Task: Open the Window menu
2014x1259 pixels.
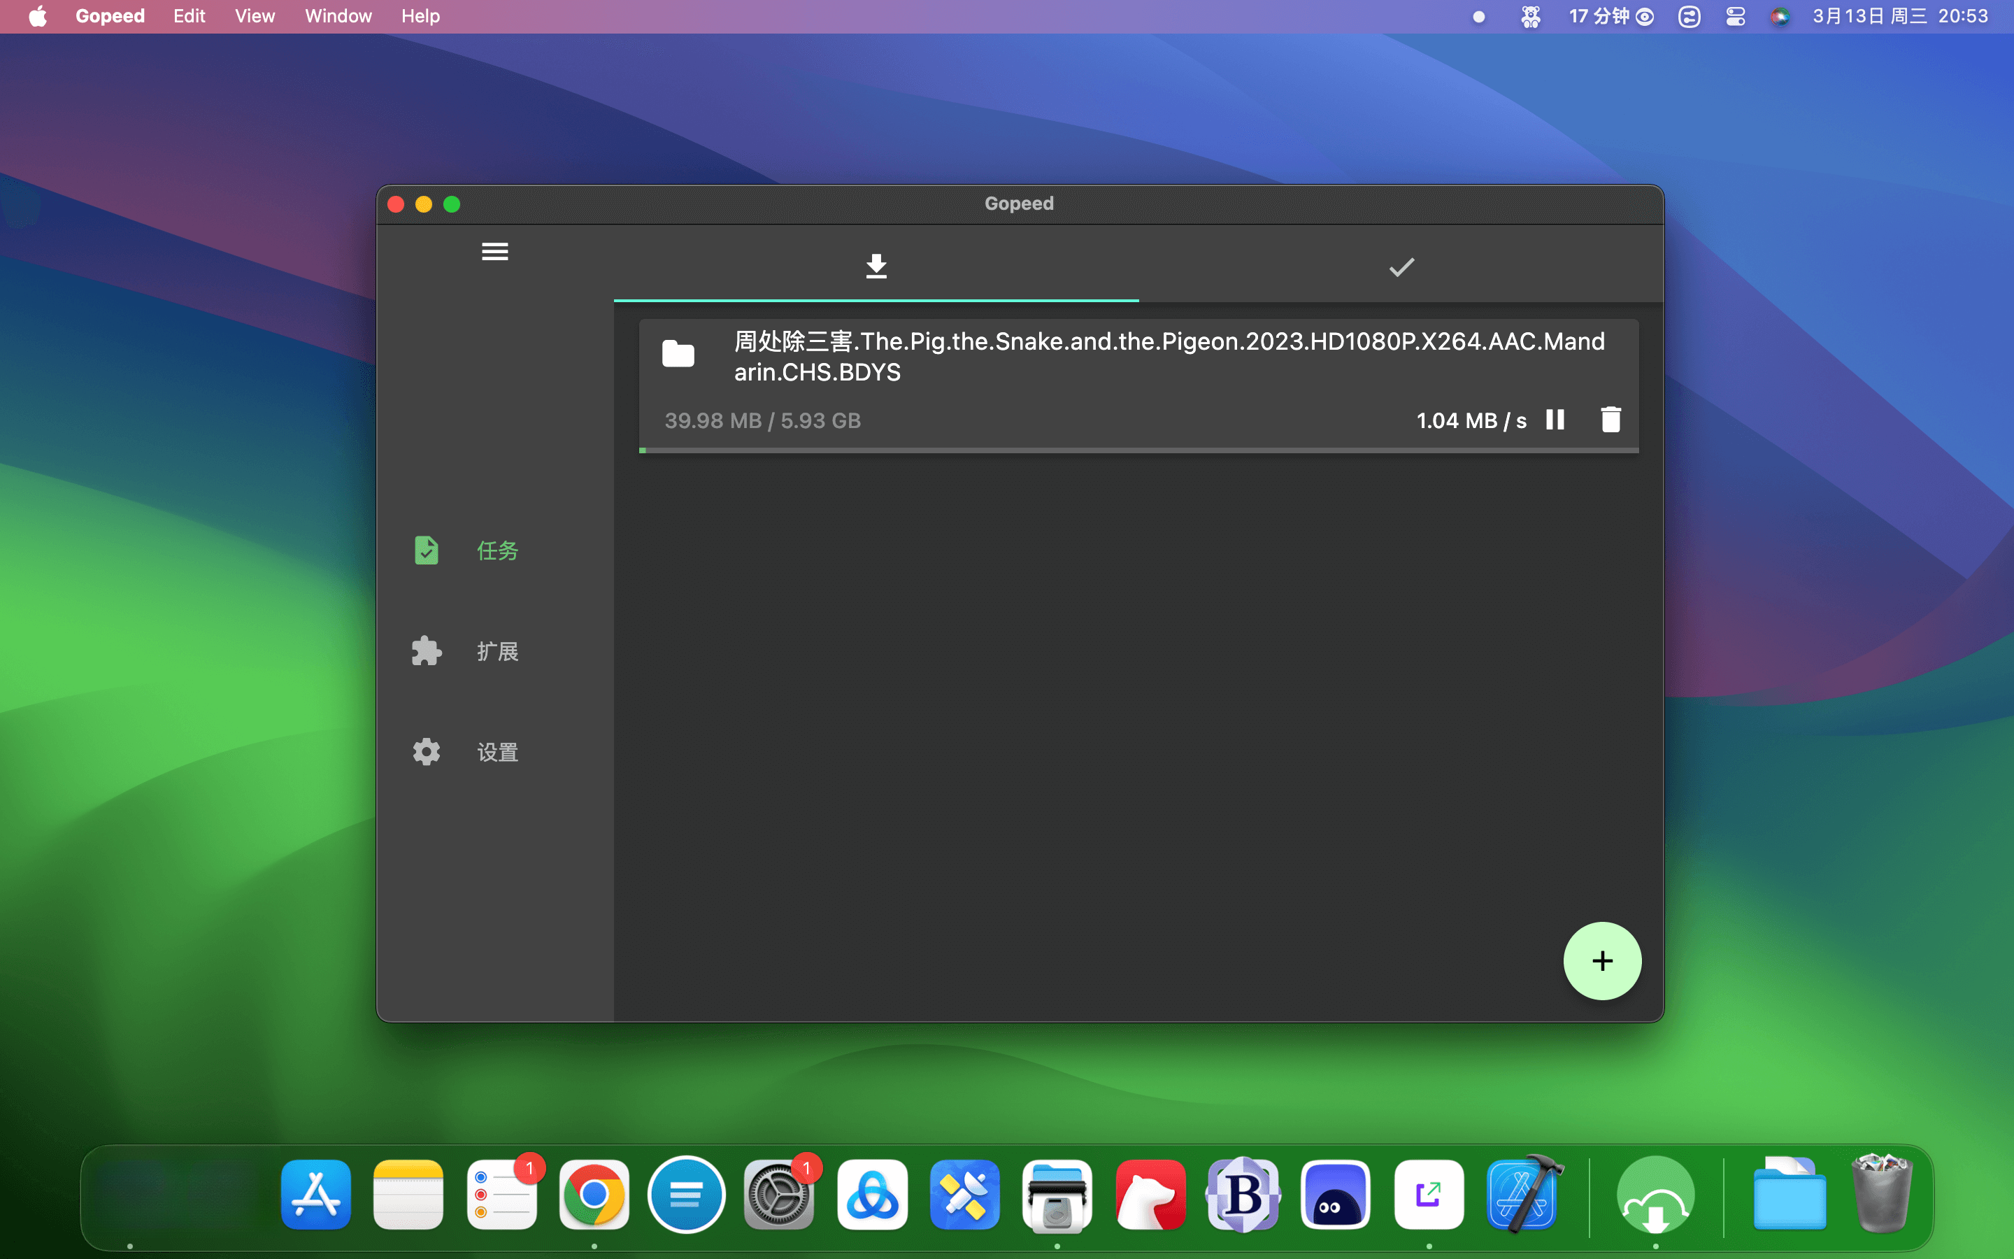Action: [338, 16]
